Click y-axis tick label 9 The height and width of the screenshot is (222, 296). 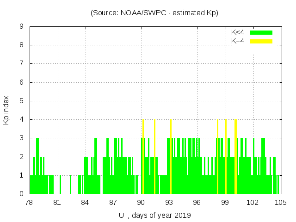click(x=22, y=27)
